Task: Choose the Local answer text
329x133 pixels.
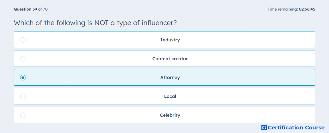Action: point(170,96)
